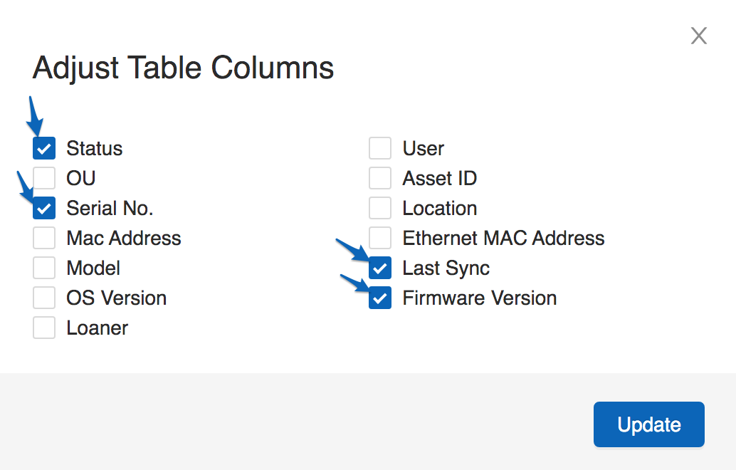Enable the OU column checkbox
736x470 pixels.
coord(44,179)
